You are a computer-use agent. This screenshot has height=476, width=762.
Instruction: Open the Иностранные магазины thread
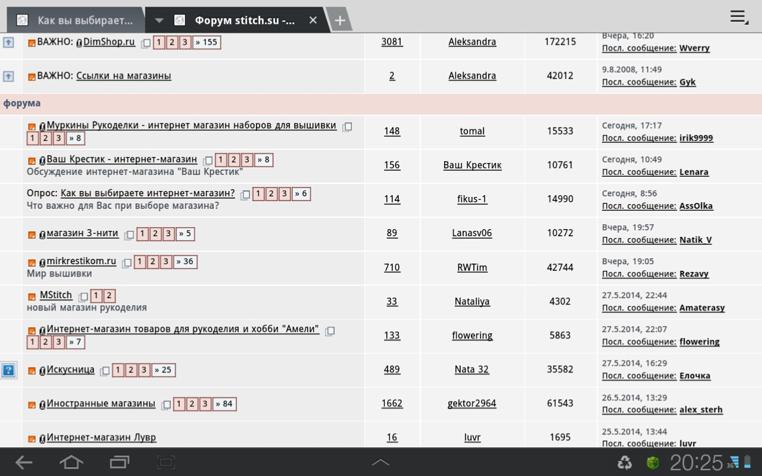tap(101, 403)
